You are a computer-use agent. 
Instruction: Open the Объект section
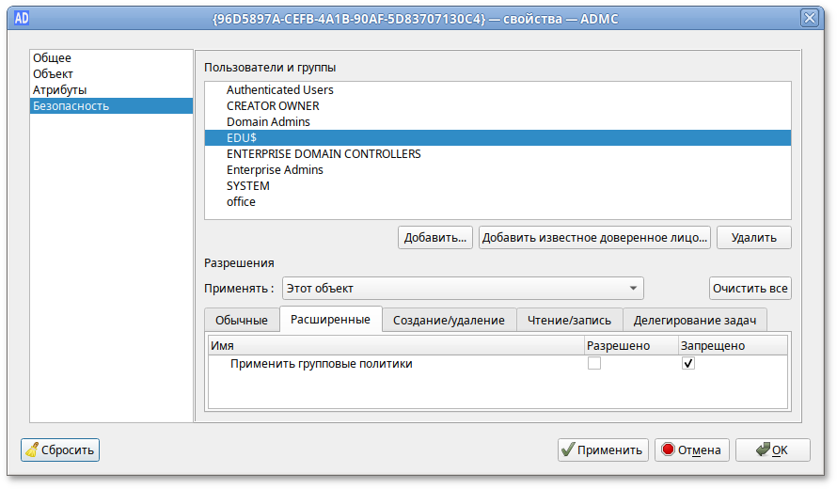point(112,73)
